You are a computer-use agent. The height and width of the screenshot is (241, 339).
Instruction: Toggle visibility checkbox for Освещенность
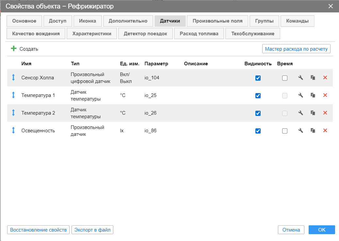click(x=258, y=131)
